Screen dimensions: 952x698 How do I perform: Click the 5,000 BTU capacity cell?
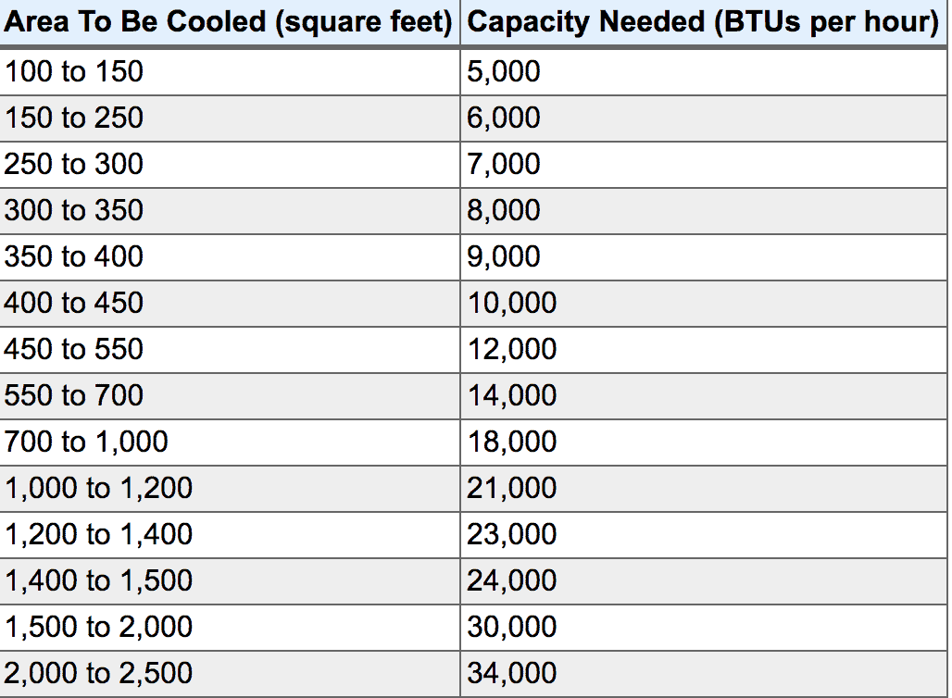click(x=504, y=71)
